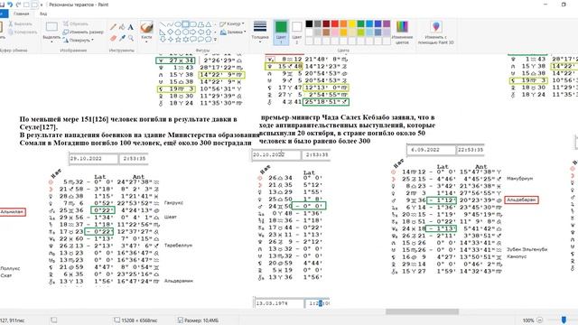Click the 15208 × 6568пкс dimensions in status bar

135,320
